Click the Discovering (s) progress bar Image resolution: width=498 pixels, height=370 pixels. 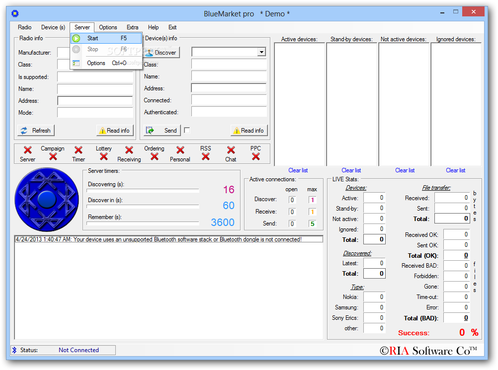[143, 191]
